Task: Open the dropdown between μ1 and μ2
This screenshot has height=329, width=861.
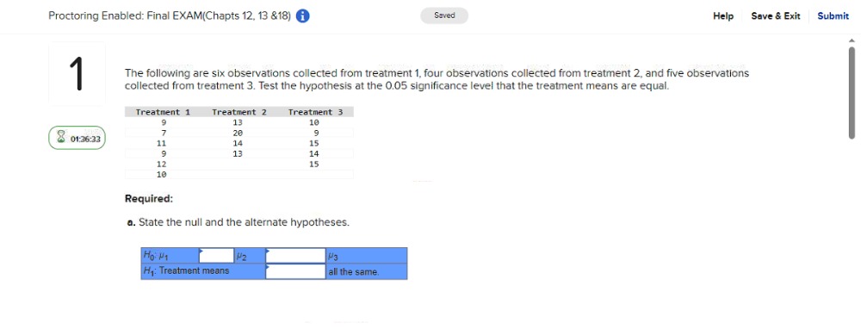Action: tap(216, 256)
